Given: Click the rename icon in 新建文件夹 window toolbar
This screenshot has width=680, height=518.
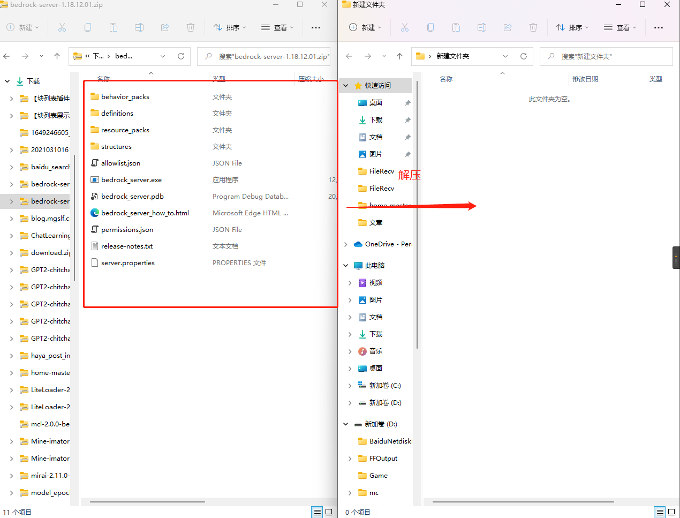Looking at the screenshot, I should (482, 27).
